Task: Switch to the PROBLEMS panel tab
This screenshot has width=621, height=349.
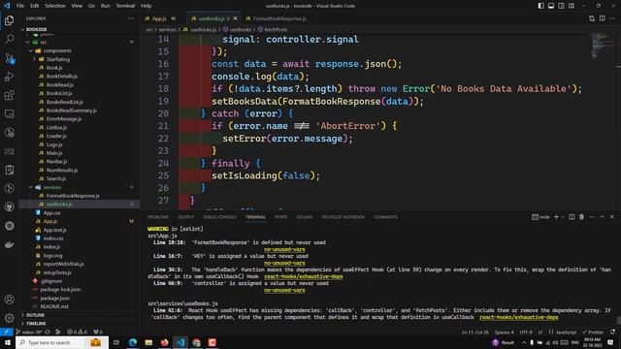Action: (x=158, y=217)
